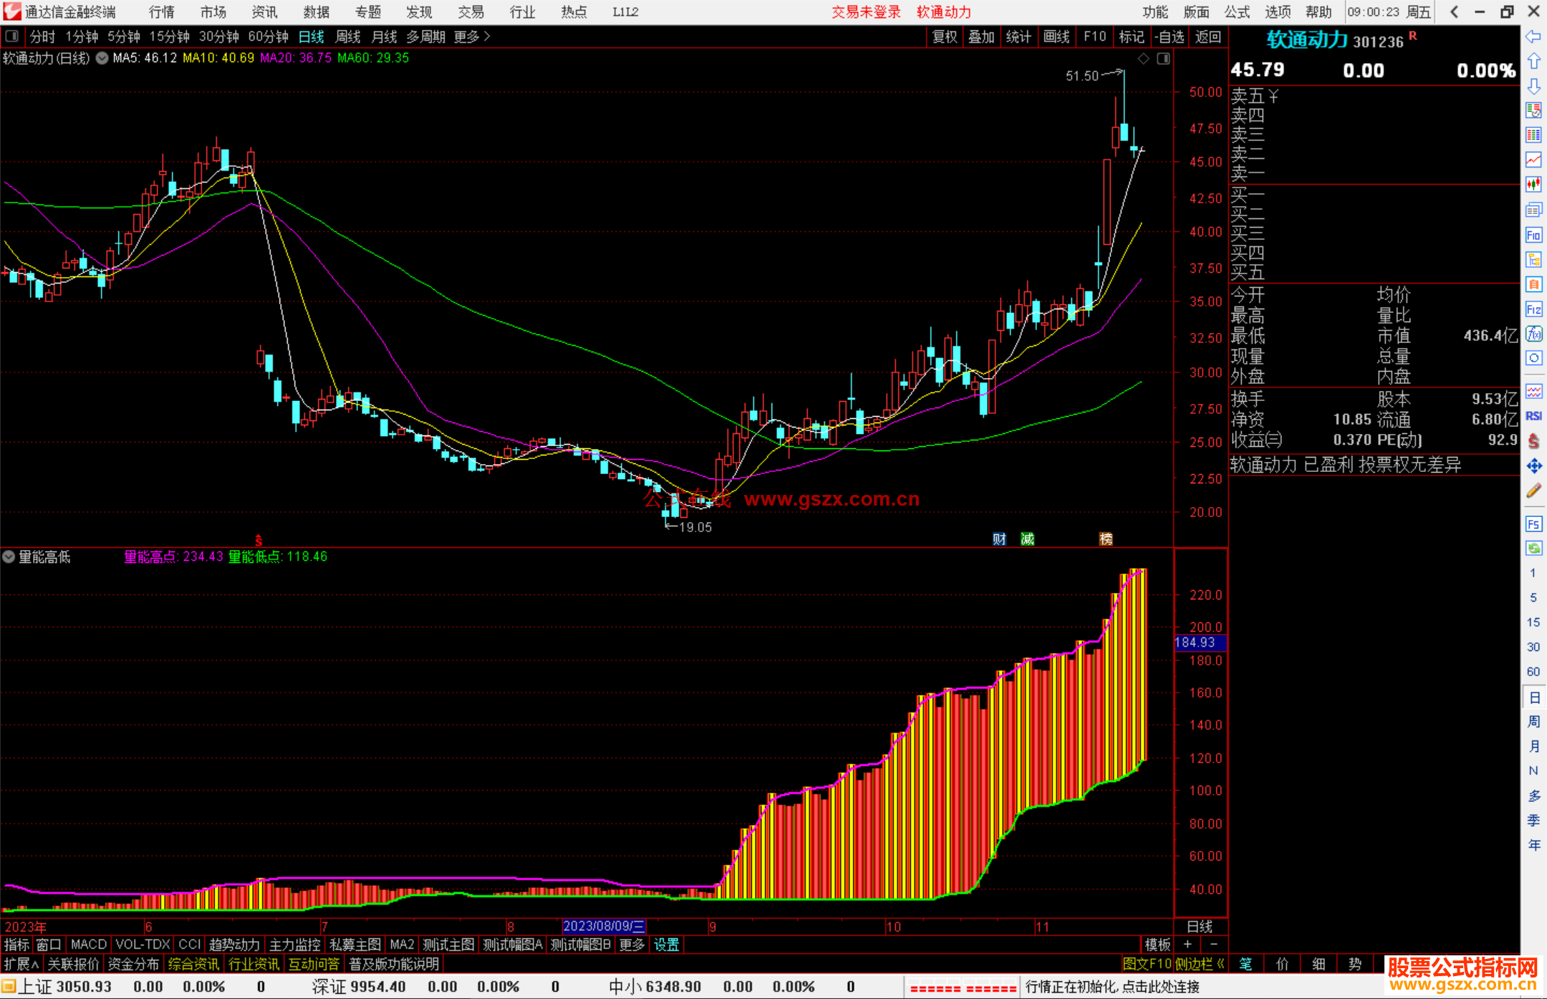
Task: Toggle the panel icon left of 分时
Action: point(12,37)
